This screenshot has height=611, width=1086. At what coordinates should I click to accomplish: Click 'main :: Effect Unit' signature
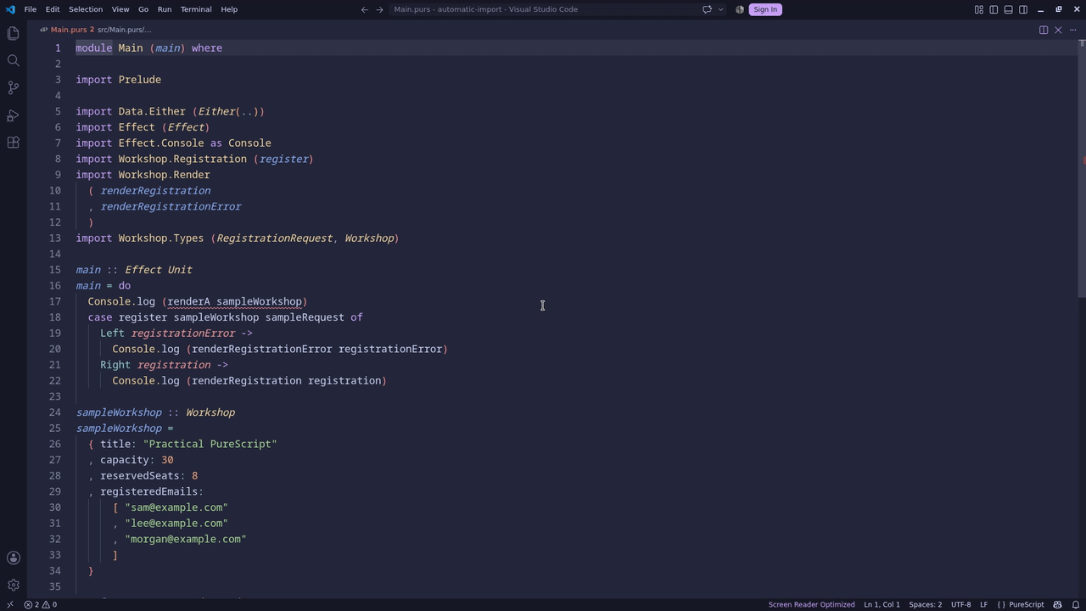[x=134, y=270]
